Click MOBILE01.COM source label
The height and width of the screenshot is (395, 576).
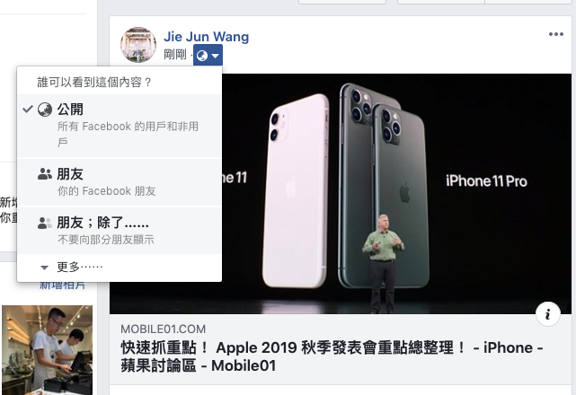pyautogui.click(x=164, y=329)
